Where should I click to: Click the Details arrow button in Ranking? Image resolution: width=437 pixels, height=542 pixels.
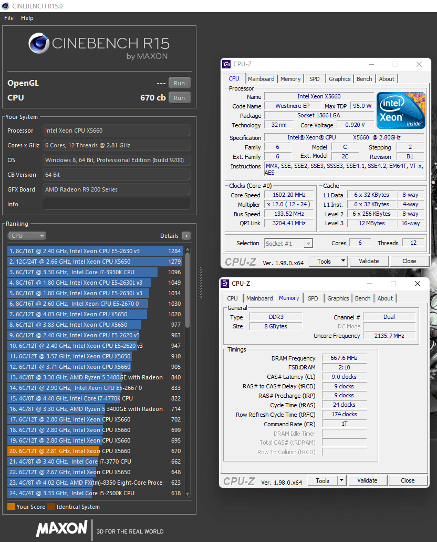click(x=186, y=236)
